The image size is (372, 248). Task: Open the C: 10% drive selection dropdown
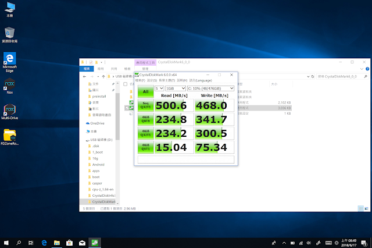[210, 88]
